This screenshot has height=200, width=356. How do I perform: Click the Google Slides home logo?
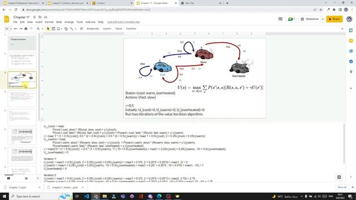point(7,19)
